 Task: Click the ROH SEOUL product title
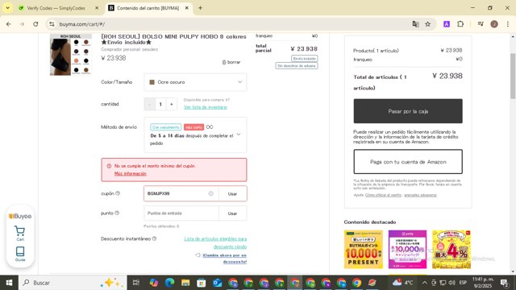tap(173, 39)
